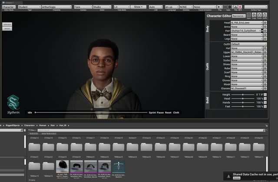Click the Save character icon
This screenshot has width=278, height=182.
click(x=249, y=15)
